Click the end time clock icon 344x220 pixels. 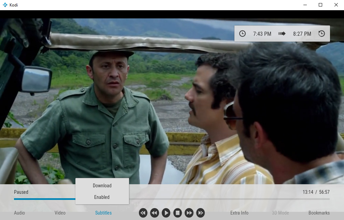(x=321, y=33)
